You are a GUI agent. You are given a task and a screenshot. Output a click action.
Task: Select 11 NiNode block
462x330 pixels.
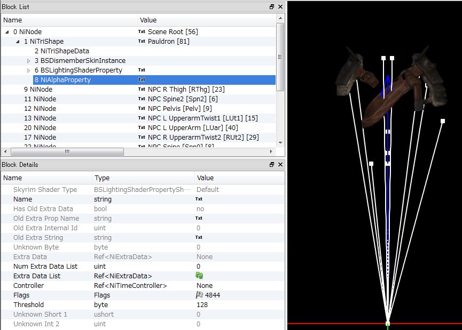click(40, 99)
